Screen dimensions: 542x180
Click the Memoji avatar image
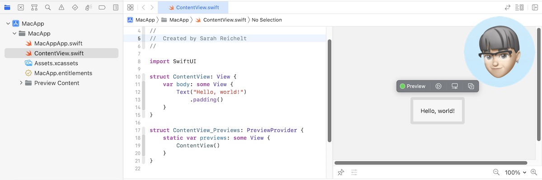click(499, 51)
